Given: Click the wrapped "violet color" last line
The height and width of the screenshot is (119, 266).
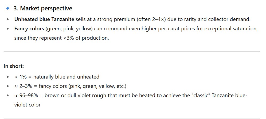Looking at the screenshot, I should pyautogui.click(x=27, y=105).
